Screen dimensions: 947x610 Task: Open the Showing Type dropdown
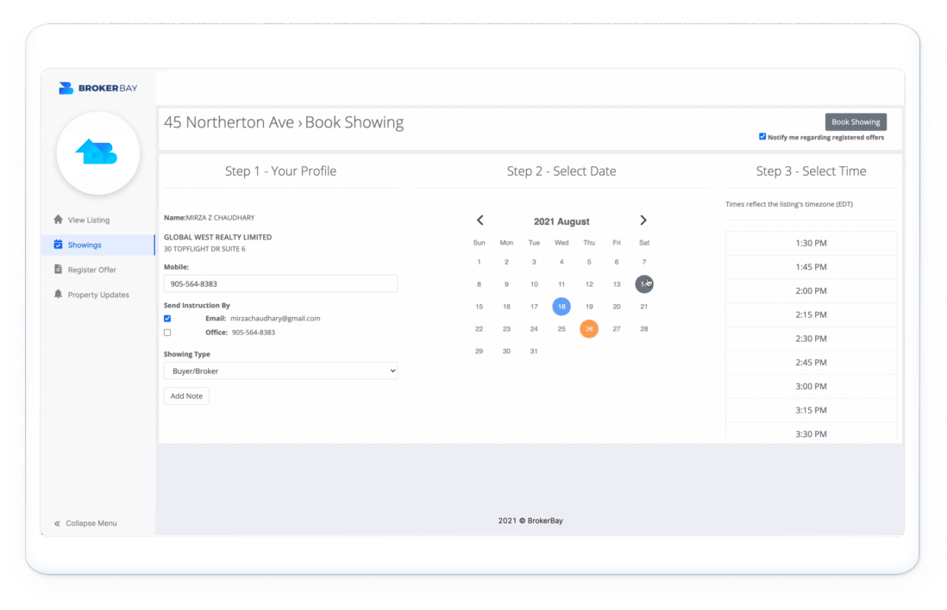coord(280,370)
